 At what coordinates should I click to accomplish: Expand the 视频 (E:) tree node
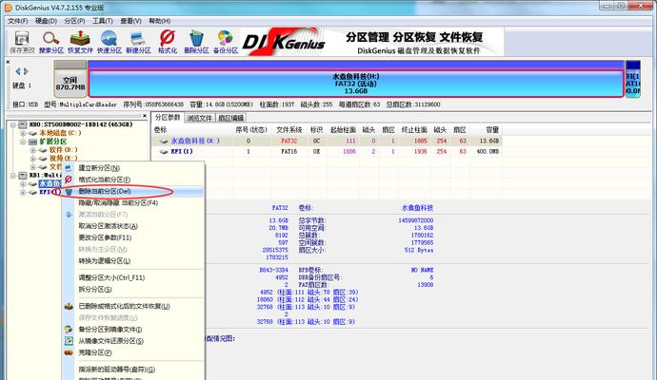pos(32,159)
